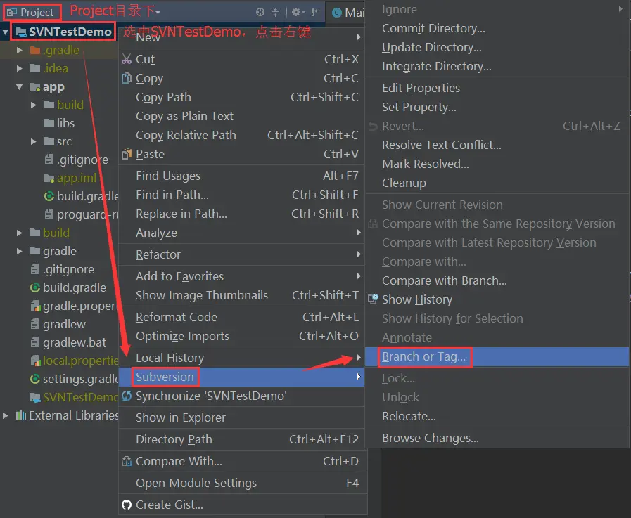Screen dimensions: 631x518
Task: Choose Set Property... entry
Action: [x=497, y=107]
